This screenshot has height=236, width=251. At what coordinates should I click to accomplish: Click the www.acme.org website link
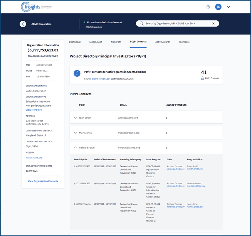[34, 158]
